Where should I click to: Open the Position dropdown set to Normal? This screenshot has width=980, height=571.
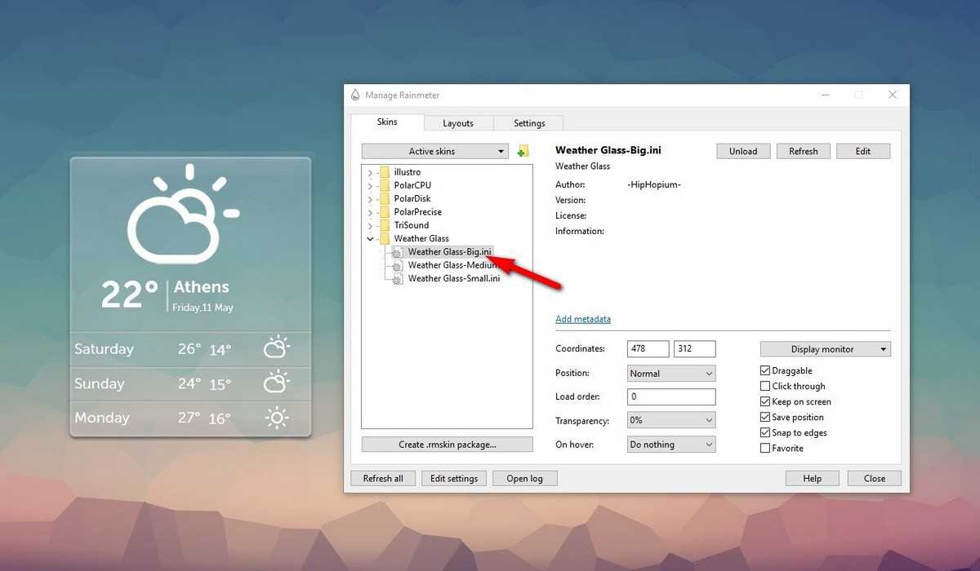point(670,374)
